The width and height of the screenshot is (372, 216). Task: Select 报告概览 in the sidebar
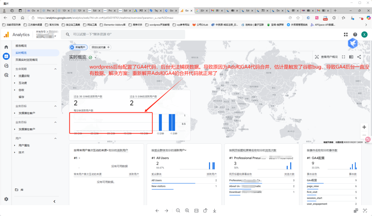pos(21,46)
